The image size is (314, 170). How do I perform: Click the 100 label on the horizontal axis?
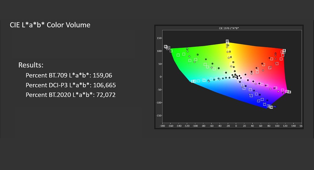coord(277,126)
